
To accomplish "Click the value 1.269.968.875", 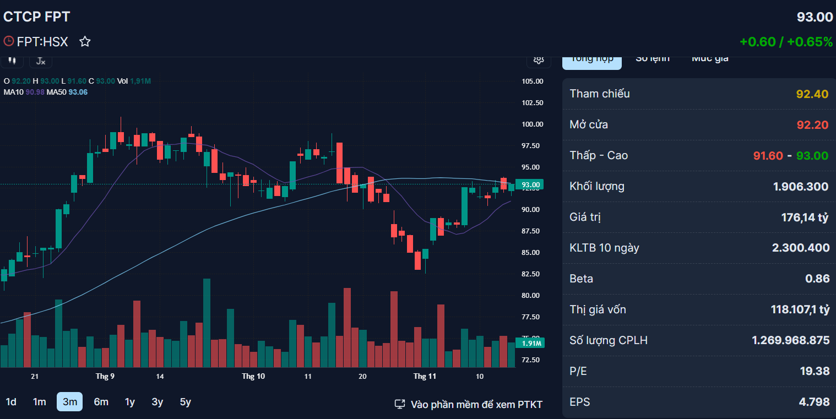I will coord(791,340).
